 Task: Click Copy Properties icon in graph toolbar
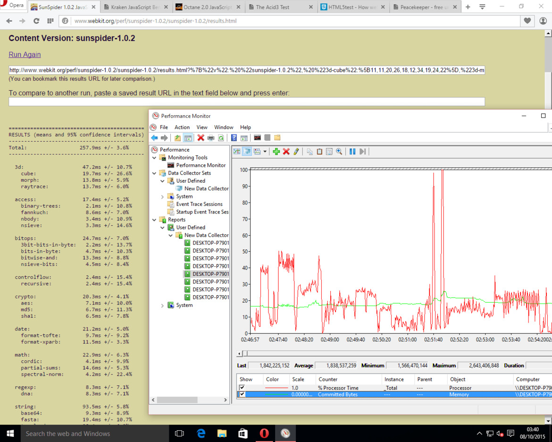tap(309, 152)
